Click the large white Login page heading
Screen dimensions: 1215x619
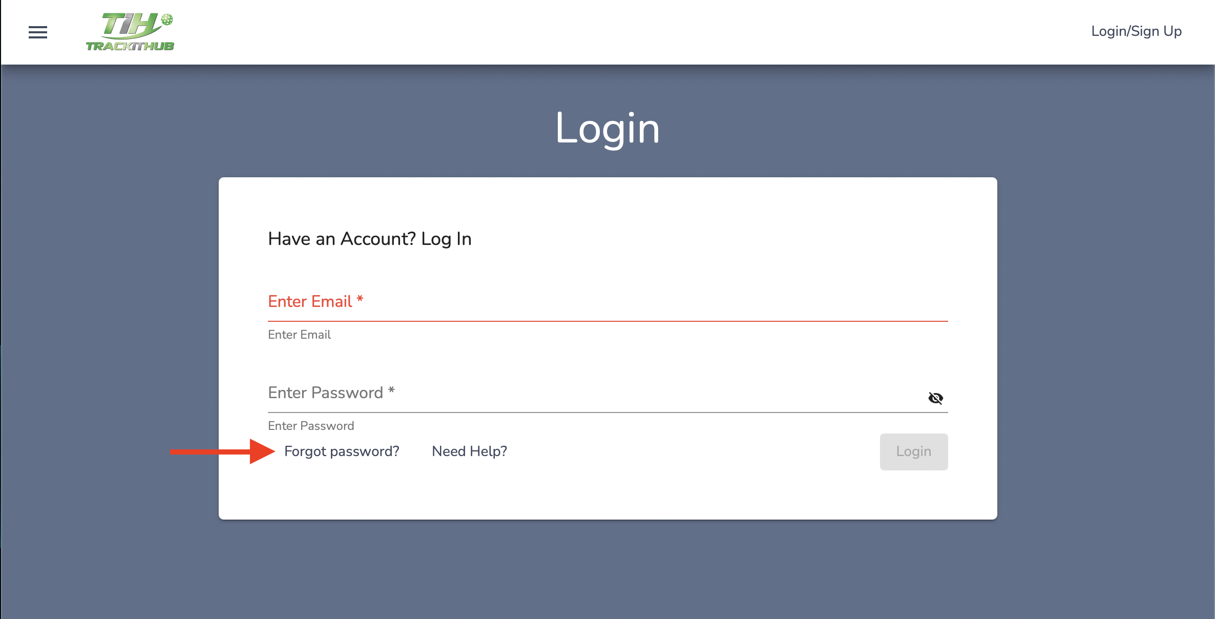coord(607,129)
